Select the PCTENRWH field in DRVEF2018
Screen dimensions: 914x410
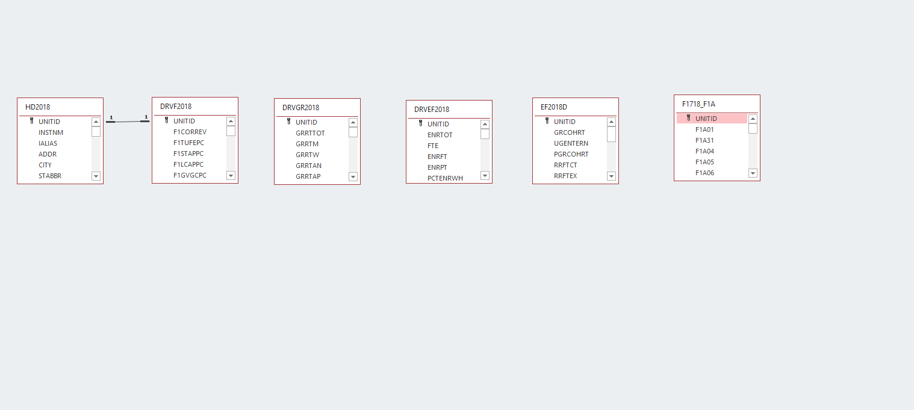(444, 178)
